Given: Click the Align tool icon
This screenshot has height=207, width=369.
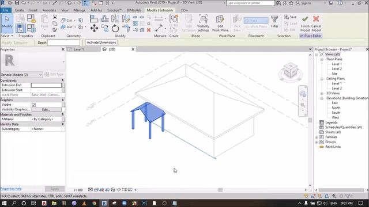Looking at the screenshot, I should tap(94, 18).
